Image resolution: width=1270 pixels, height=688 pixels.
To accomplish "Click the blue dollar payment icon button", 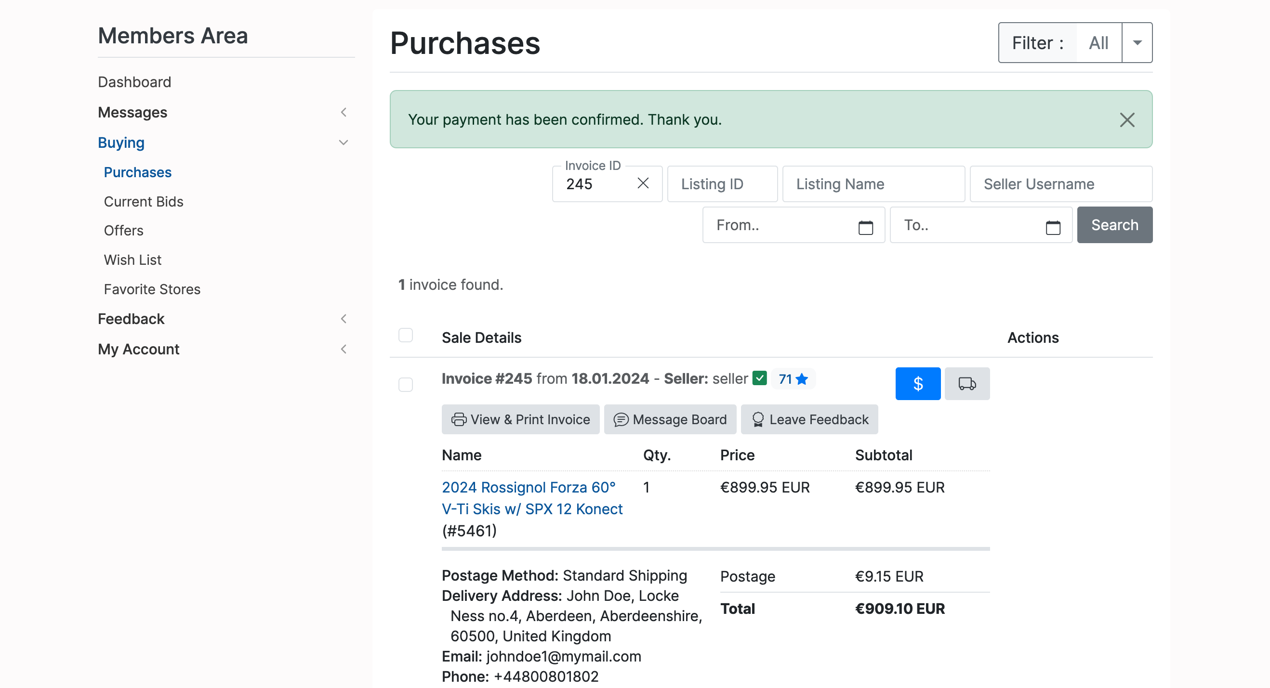I will [917, 383].
